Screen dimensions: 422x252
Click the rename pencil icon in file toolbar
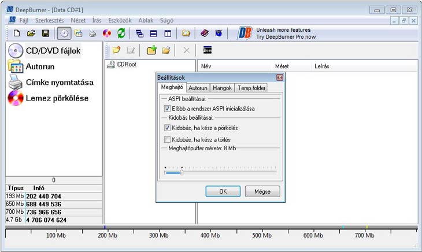131,50
